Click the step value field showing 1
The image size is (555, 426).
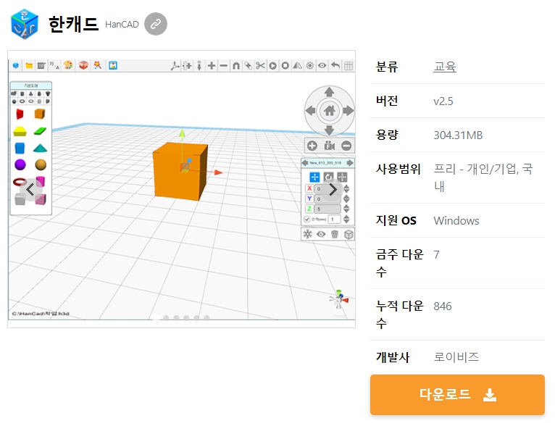[x=334, y=220]
